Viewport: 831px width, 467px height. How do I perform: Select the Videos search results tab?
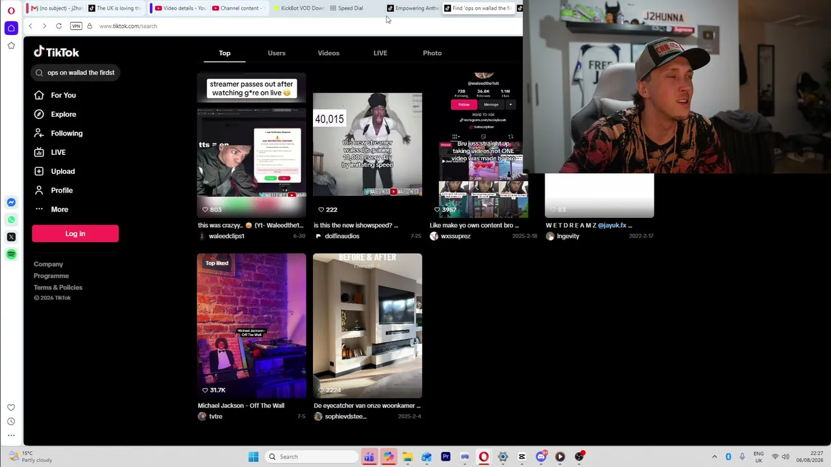(x=329, y=53)
